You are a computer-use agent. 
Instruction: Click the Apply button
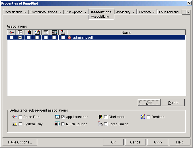point(158,142)
